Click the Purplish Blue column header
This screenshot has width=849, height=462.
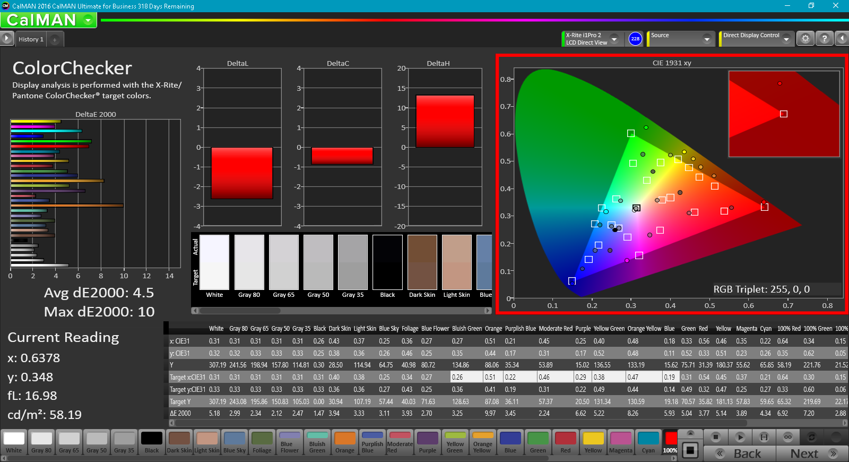tap(520, 329)
